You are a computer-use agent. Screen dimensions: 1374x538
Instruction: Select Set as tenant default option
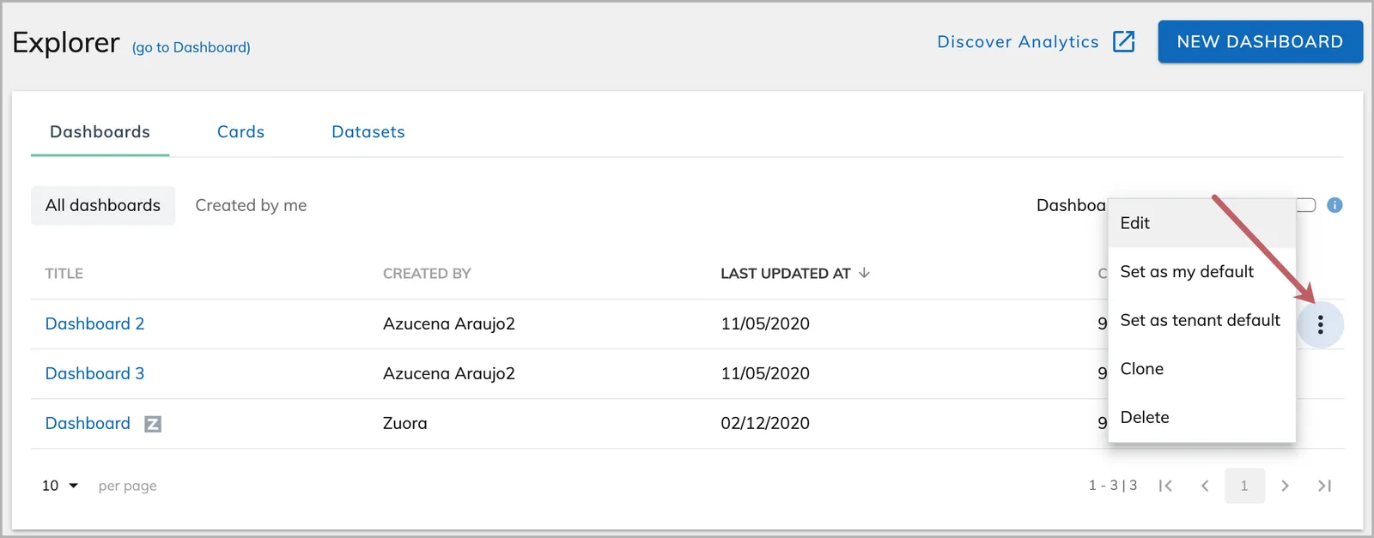[x=1201, y=320]
